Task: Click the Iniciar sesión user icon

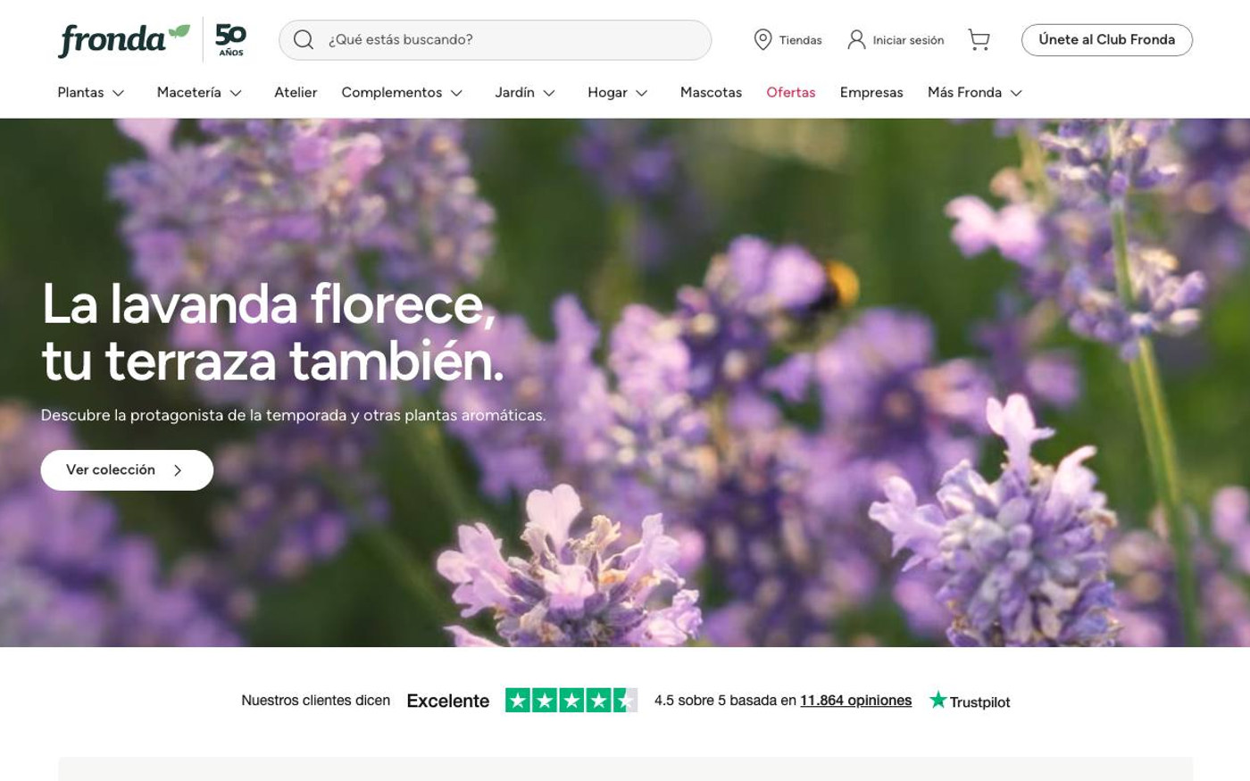Action: click(x=856, y=40)
